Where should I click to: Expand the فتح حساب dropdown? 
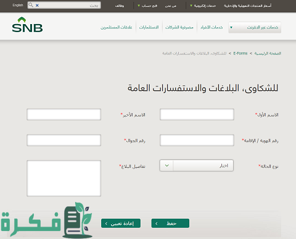pyautogui.click(x=147, y=6)
